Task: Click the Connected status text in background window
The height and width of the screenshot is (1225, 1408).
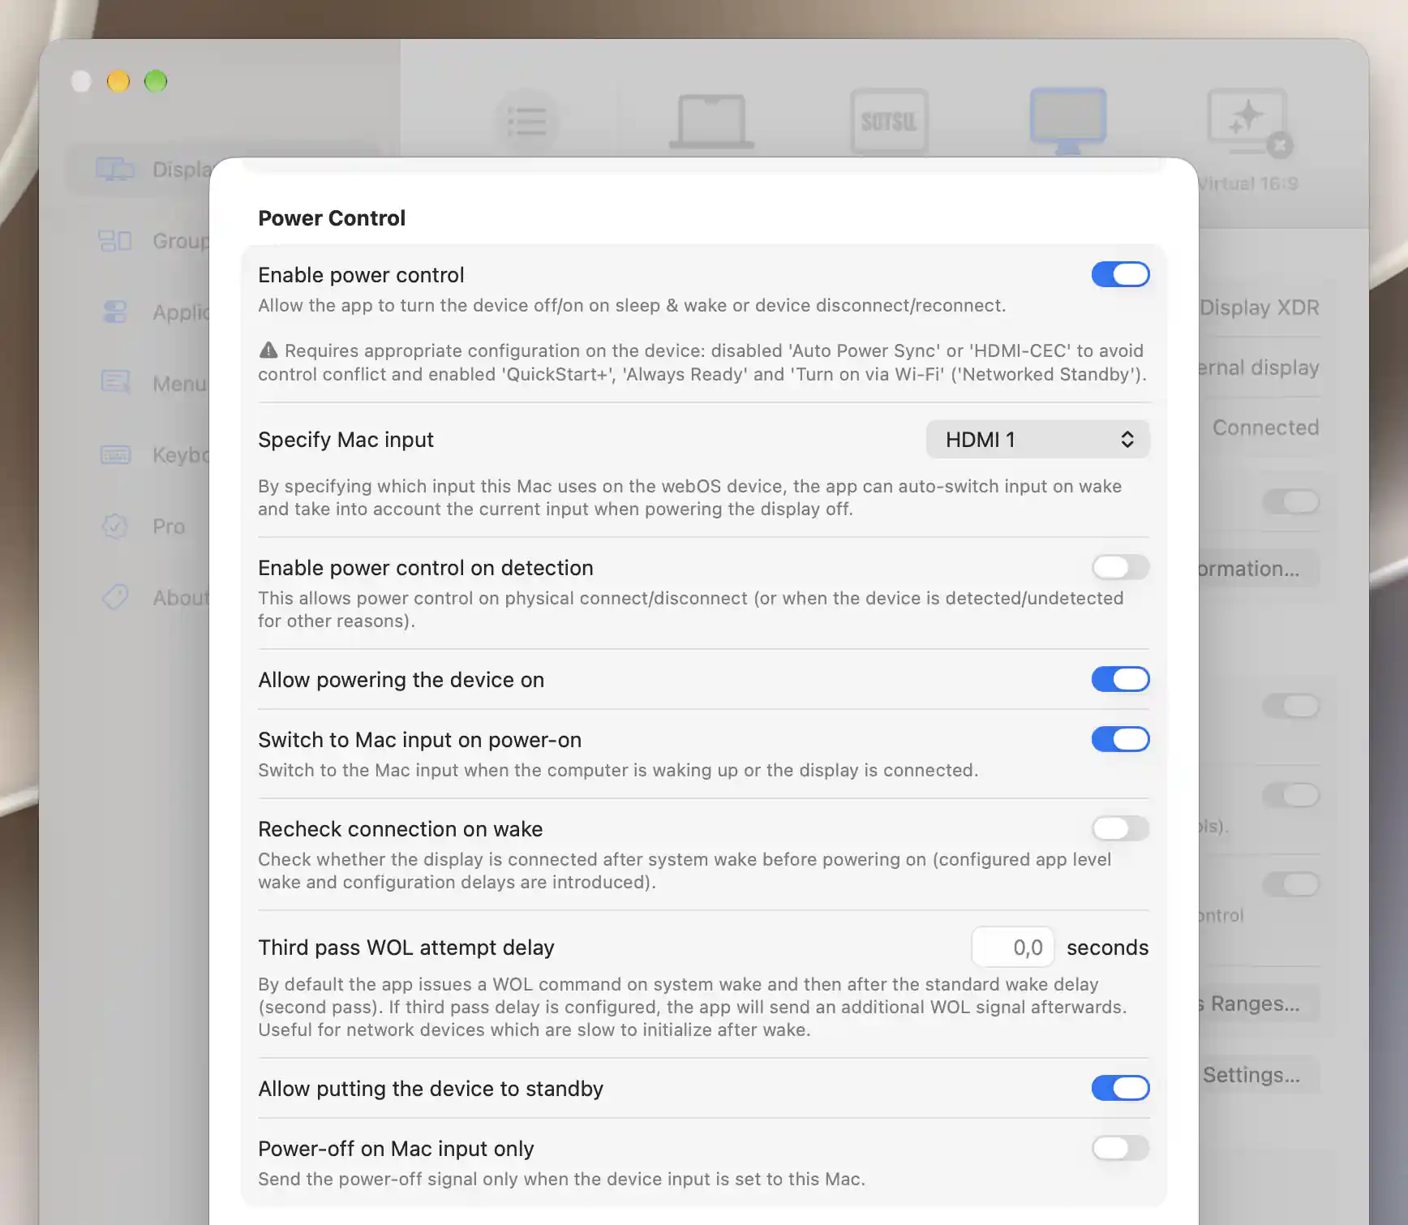Action: click(x=1265, y=428)
